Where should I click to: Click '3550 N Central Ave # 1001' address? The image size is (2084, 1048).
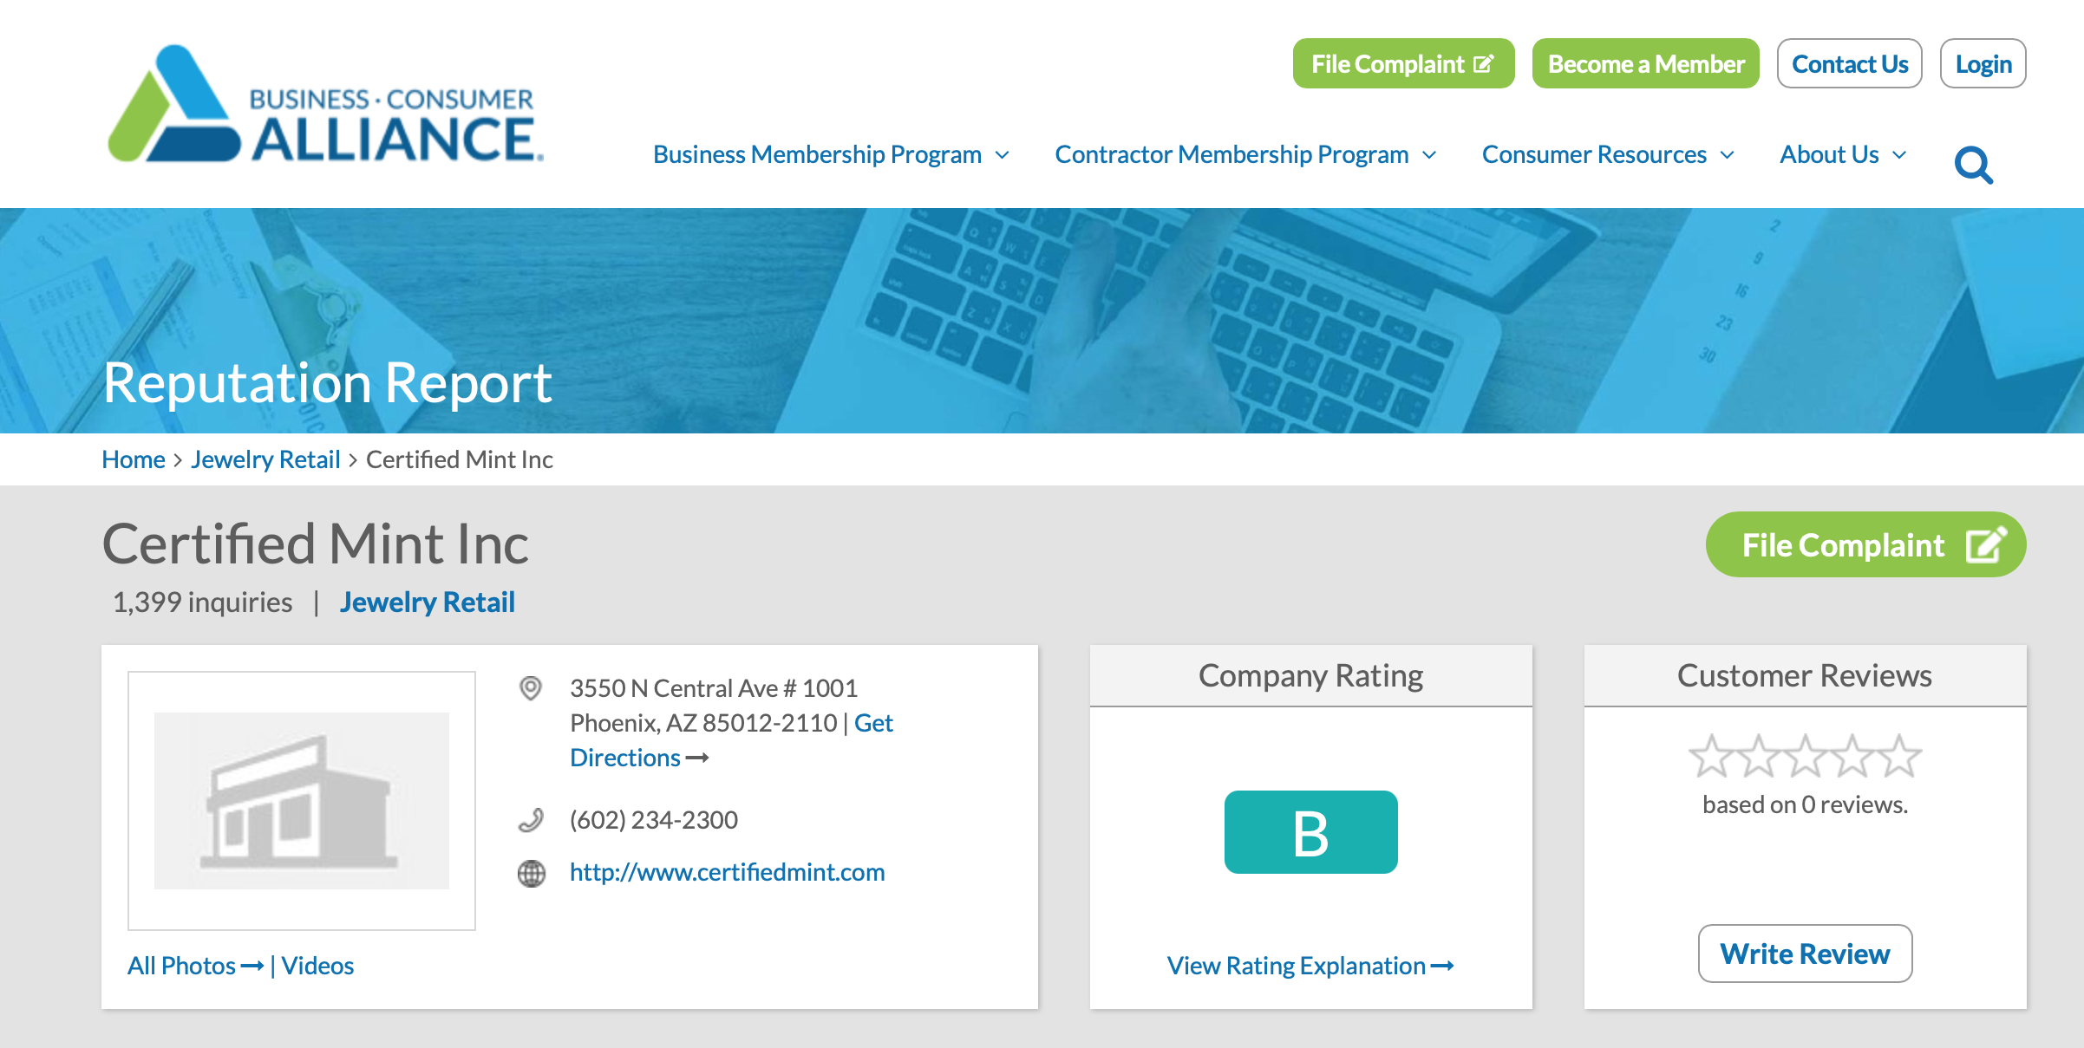point(714,688)
